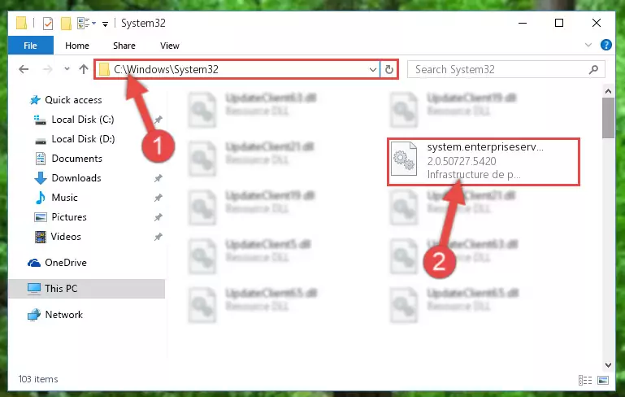Click the Properties icon in title bar
This screenshot has width=625, height=397.
48,23
